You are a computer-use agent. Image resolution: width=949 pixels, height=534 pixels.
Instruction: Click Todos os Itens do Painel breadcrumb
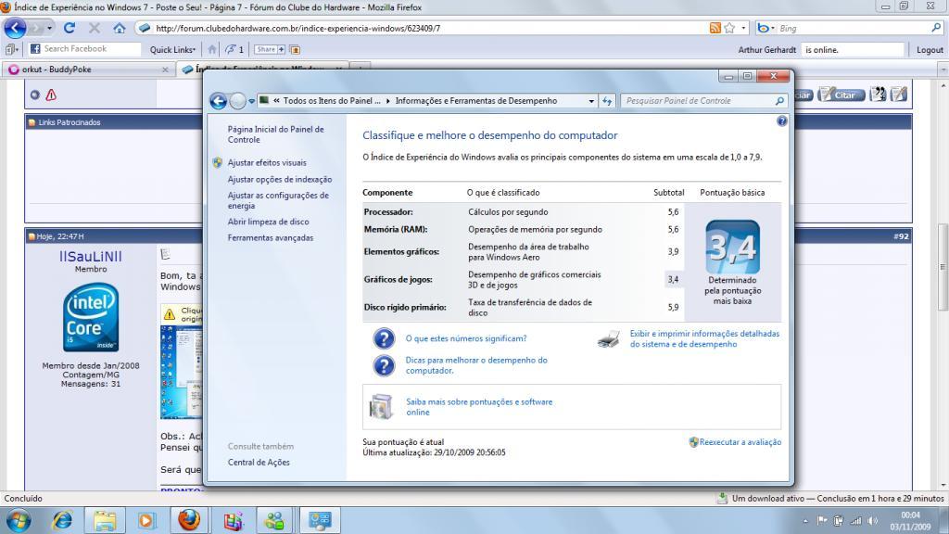[x=332, y=101]
